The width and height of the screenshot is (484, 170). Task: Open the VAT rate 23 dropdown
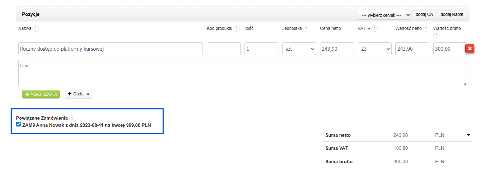374,49
